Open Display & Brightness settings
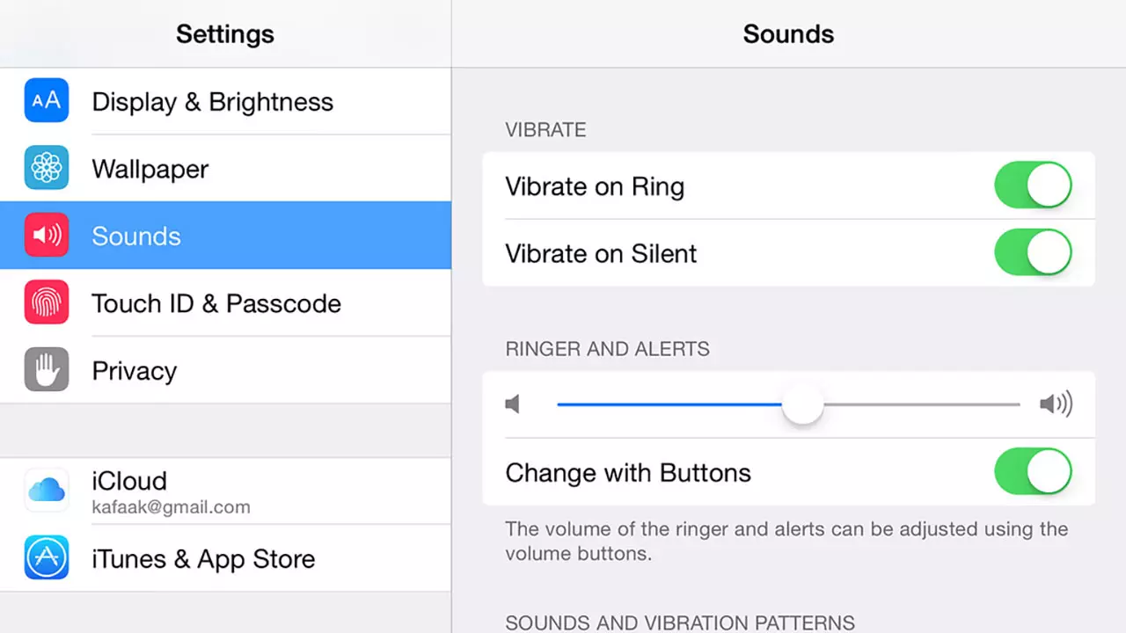 pos(225,101)
